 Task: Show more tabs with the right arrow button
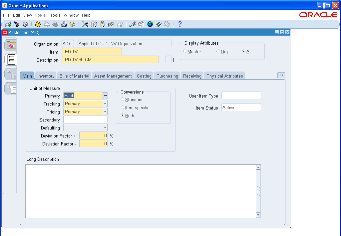[x=281, y=75]
